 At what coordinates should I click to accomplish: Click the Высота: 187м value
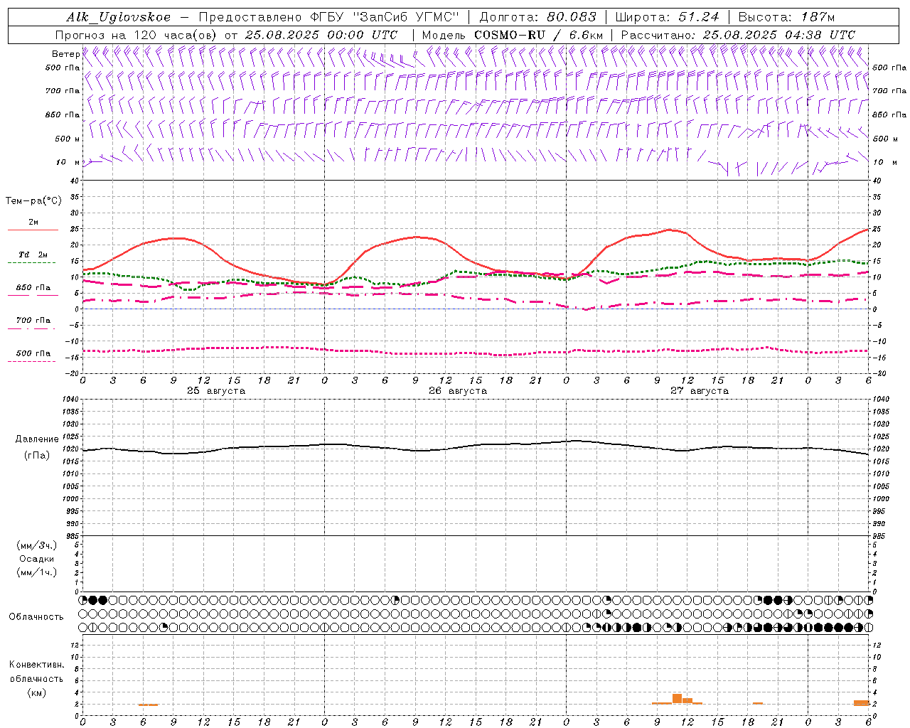(786, 17)
